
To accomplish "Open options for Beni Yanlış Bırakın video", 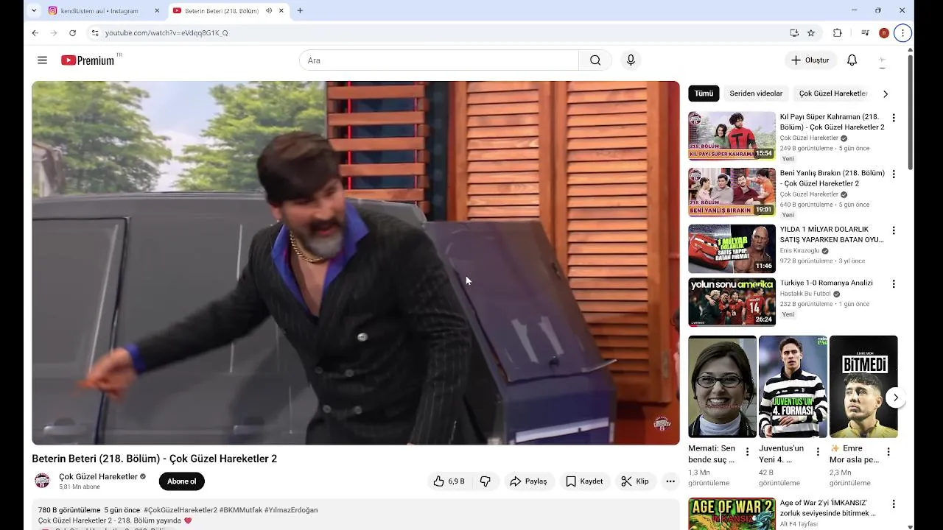I will point(894,174).
